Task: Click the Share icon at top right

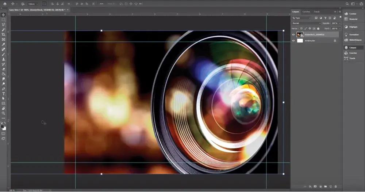Action: [x=361, y=4]
